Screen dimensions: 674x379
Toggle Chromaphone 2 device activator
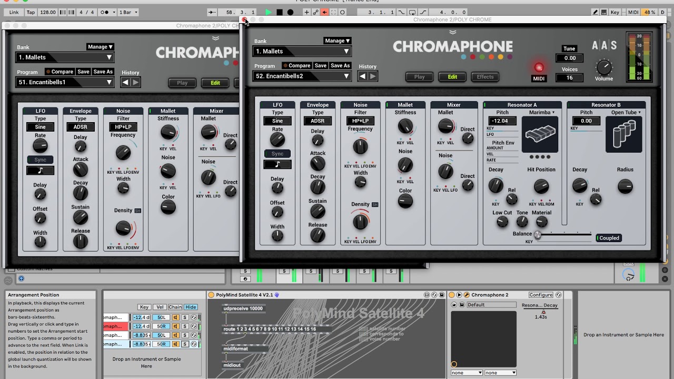(452, 295)
